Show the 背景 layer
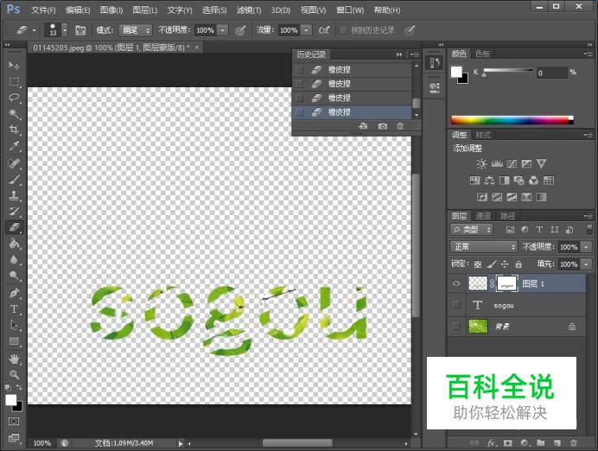 pos(456,326)
